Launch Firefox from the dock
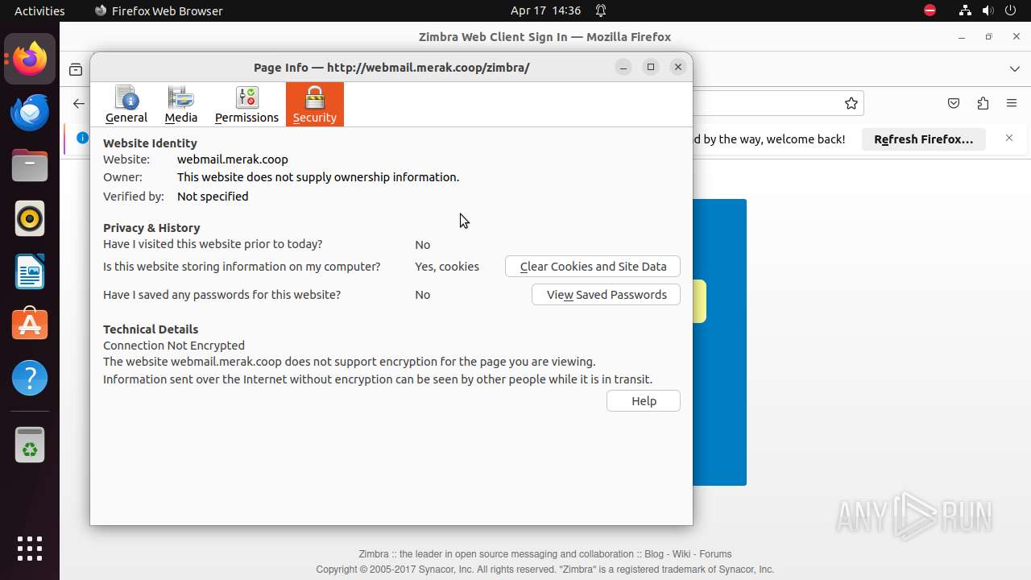Image resolution: width=1031 pixels, height=580 pixels. (x=30, y=60)
